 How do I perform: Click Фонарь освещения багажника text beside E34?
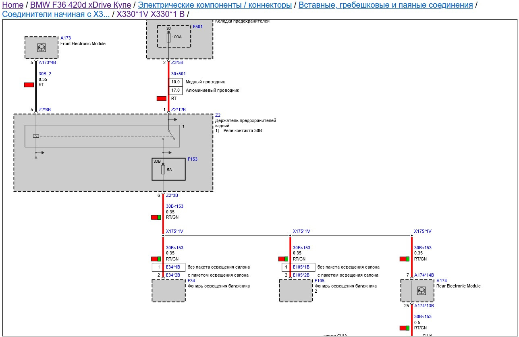coord(219,286)
